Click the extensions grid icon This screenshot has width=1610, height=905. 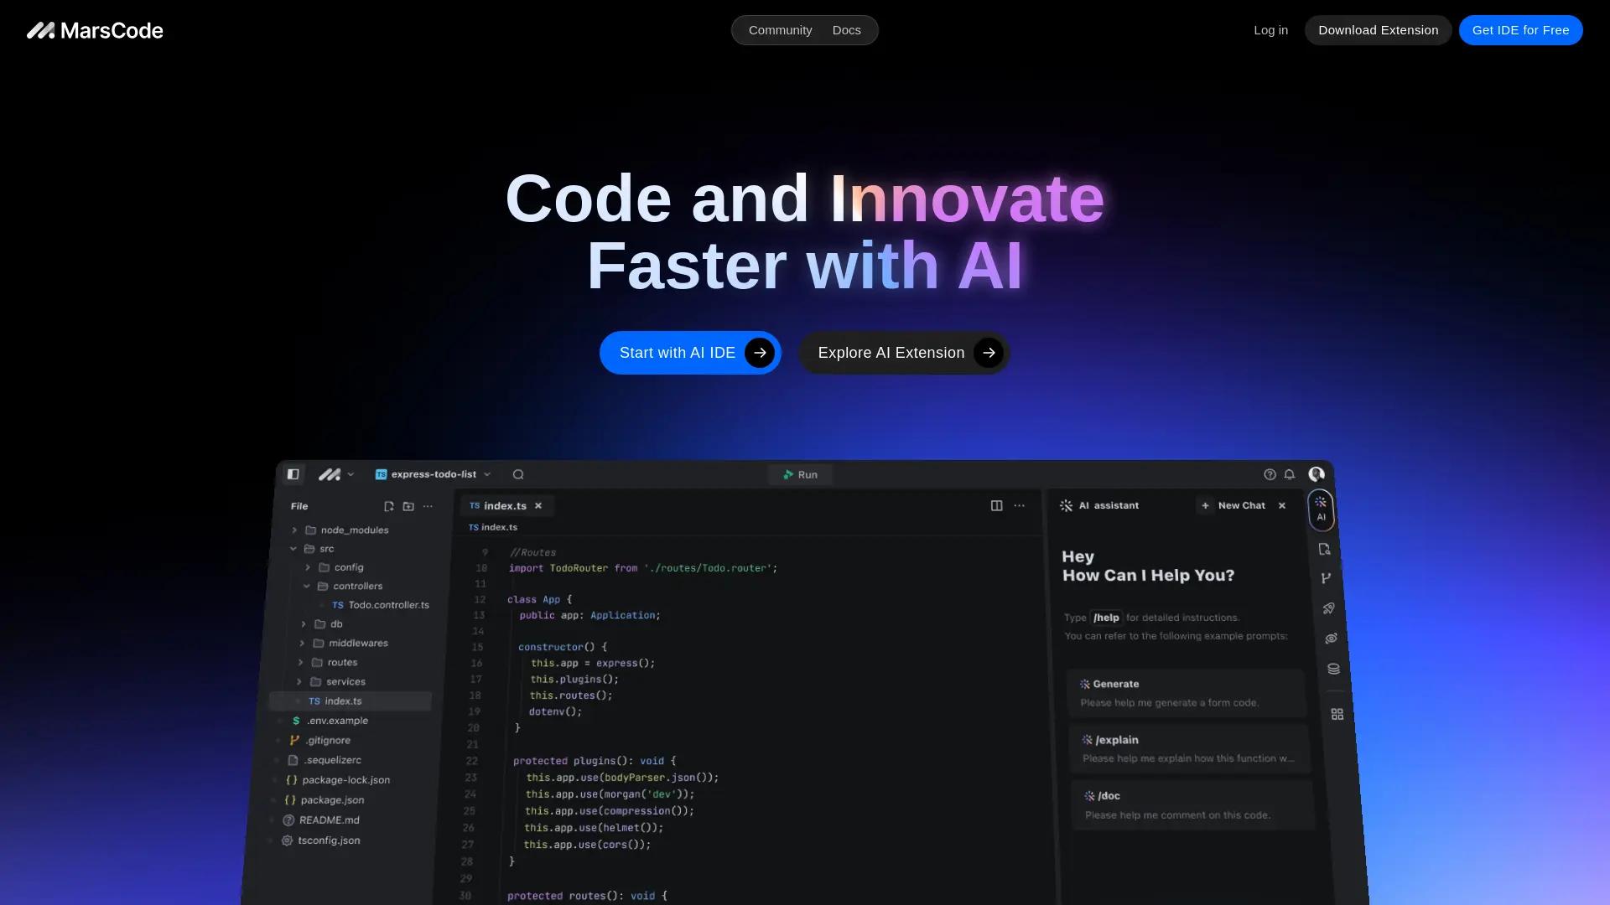point(1337,713)
